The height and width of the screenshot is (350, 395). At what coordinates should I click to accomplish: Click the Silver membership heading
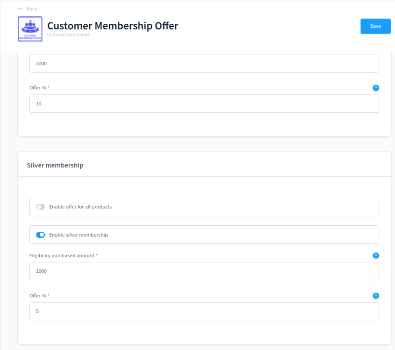click(x=55, y=165)
